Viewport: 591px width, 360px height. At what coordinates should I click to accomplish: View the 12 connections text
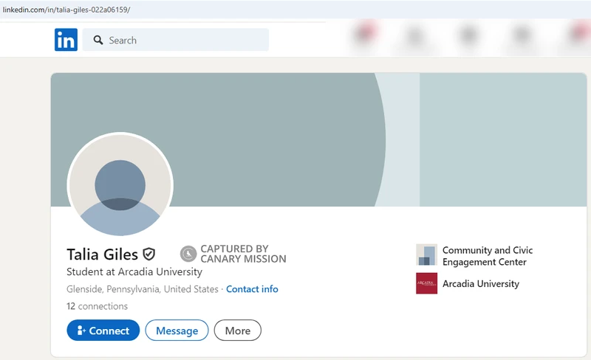click(98, 306)
